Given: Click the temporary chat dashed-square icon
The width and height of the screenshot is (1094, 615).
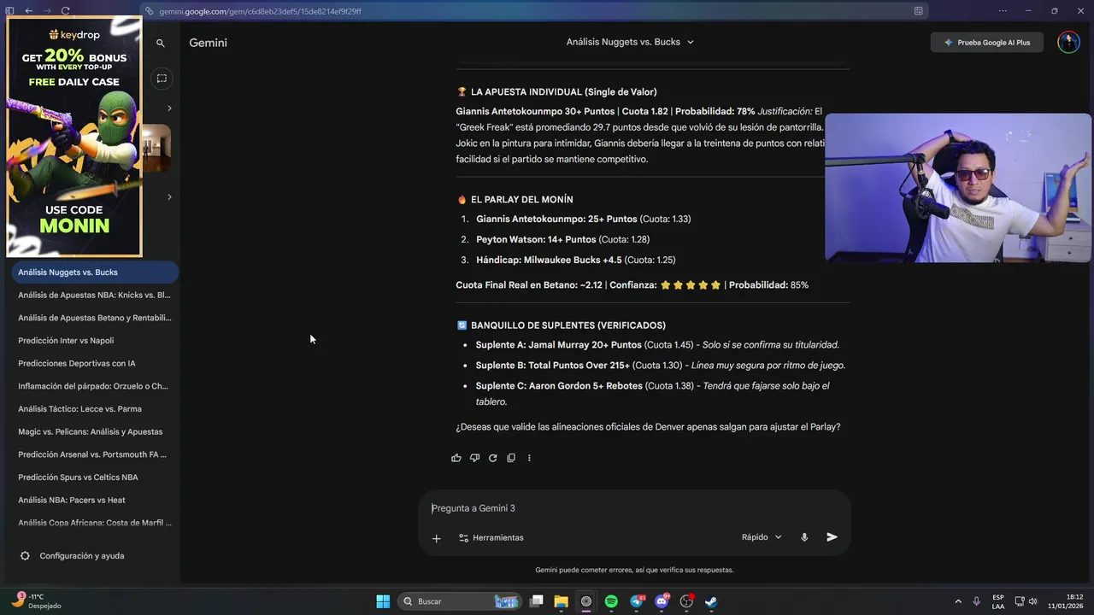Looking at the screenshot, I should [x=161, y=79].
